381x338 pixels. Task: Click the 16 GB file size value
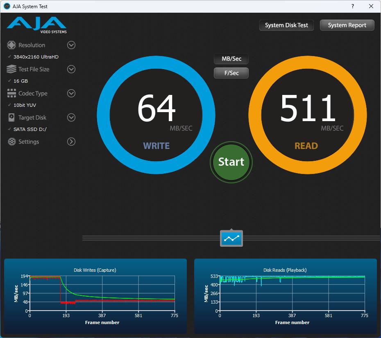20,81
